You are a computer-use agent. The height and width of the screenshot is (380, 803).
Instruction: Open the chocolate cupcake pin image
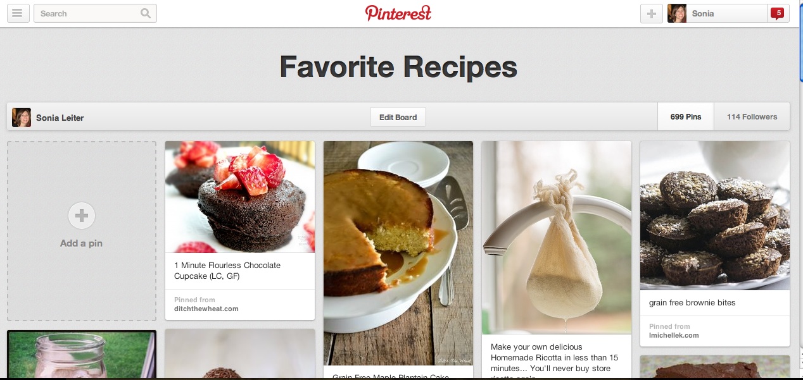(240, 197)
